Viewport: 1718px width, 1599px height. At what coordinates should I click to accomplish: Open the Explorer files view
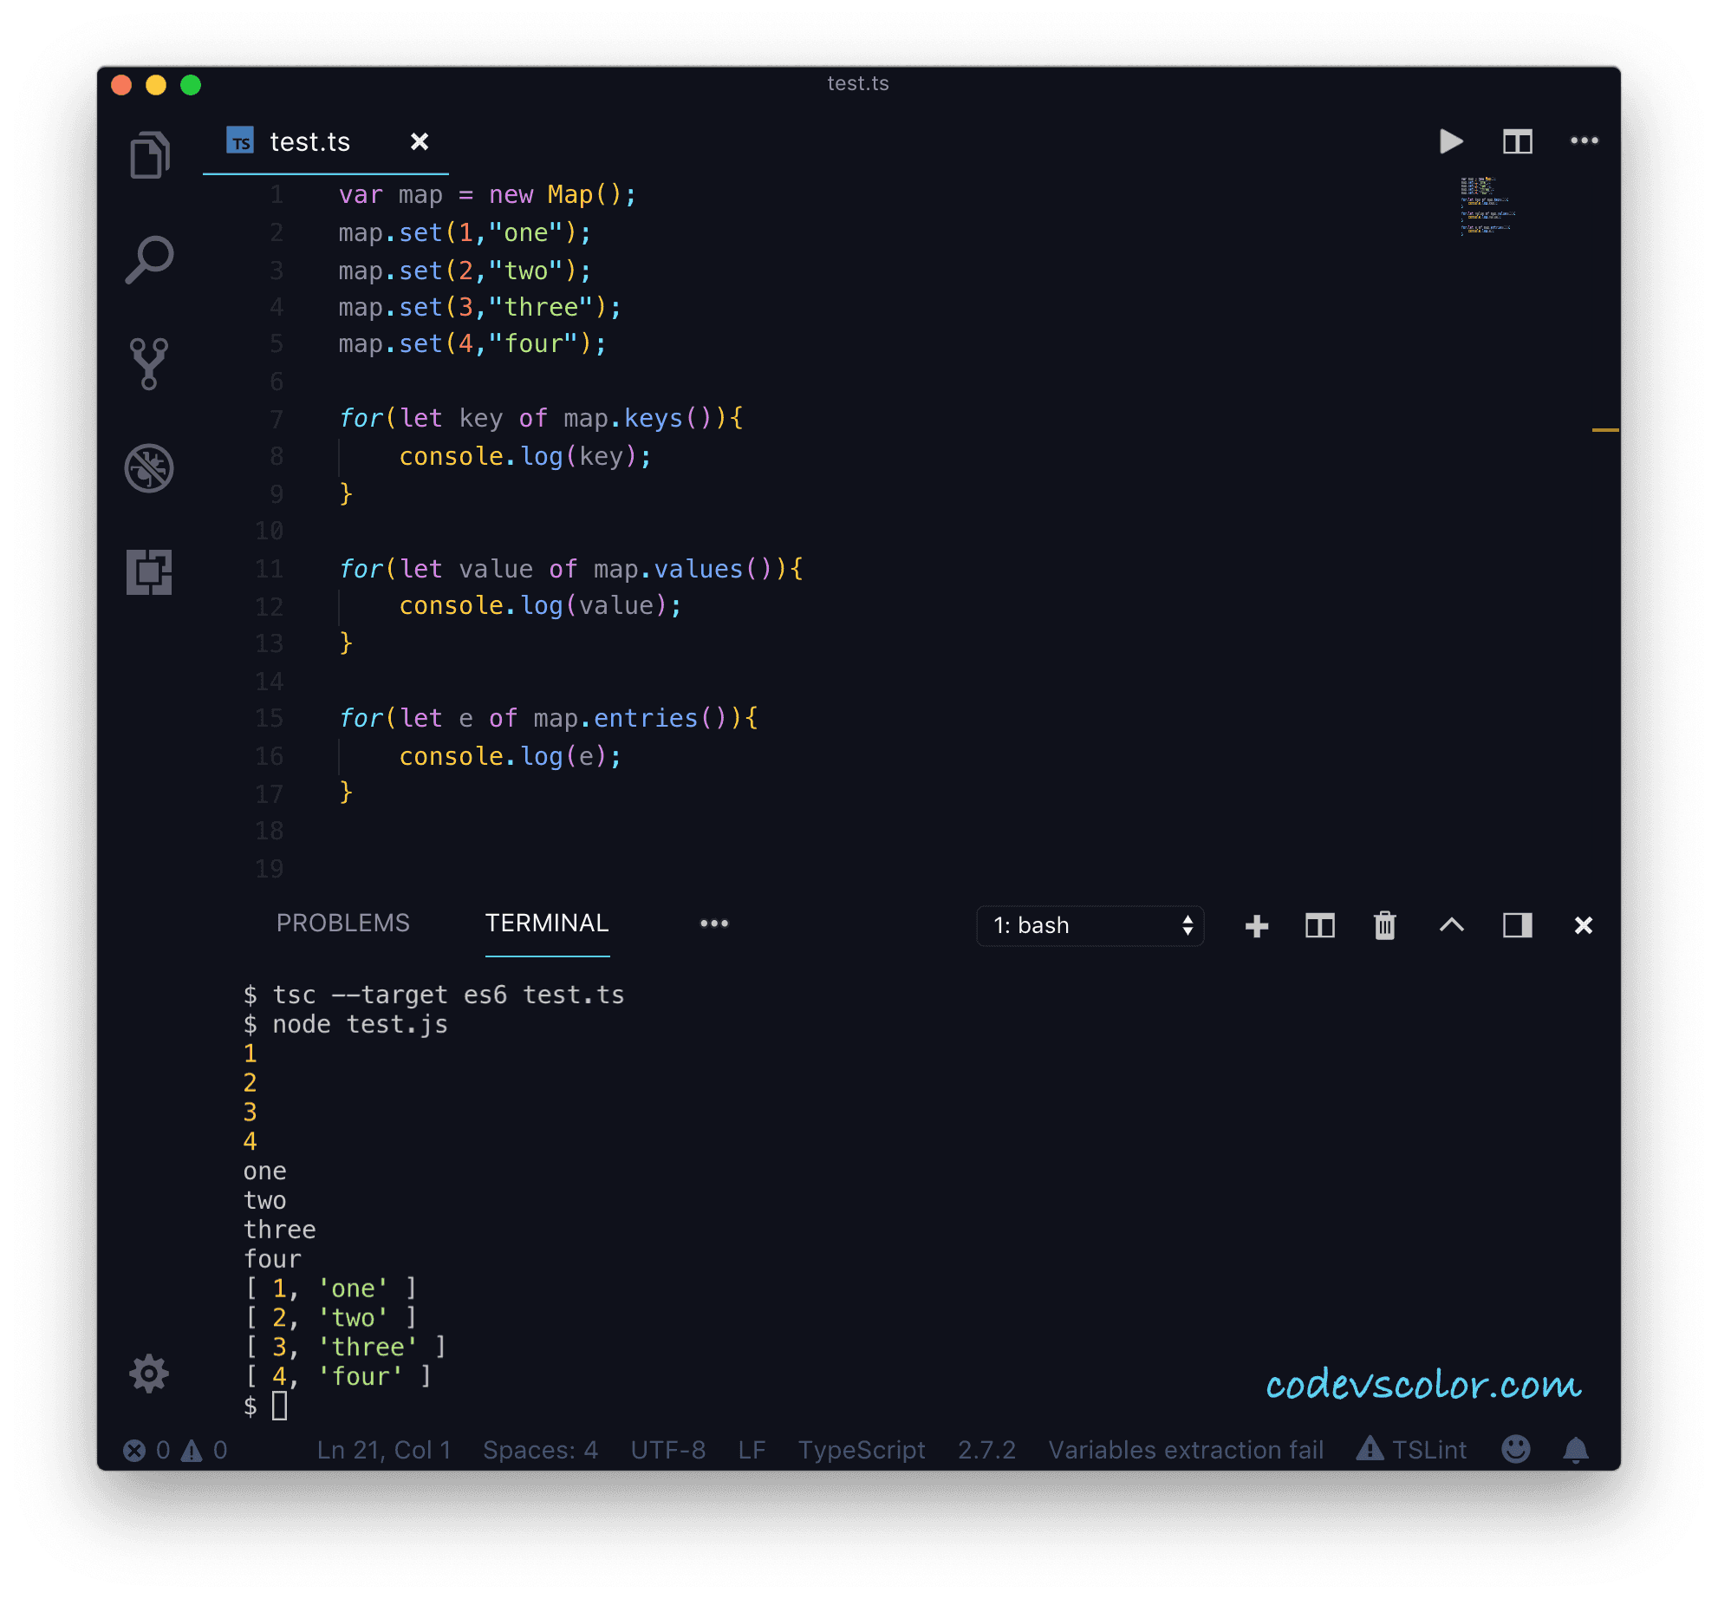pyautogui.click(x=150, y=155)
